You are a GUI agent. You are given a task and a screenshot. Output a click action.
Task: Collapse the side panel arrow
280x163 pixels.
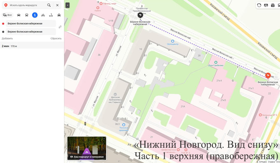(68, 5)
